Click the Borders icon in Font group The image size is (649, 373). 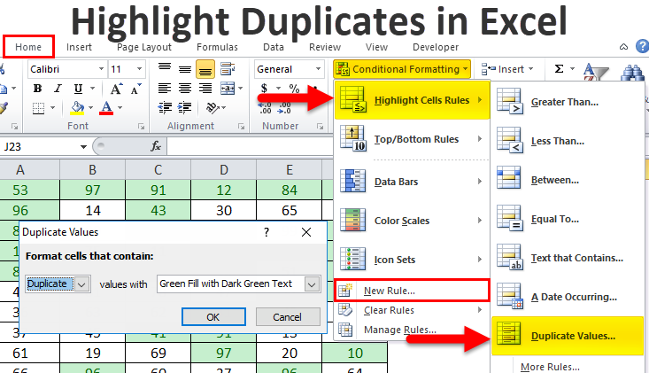38,108
